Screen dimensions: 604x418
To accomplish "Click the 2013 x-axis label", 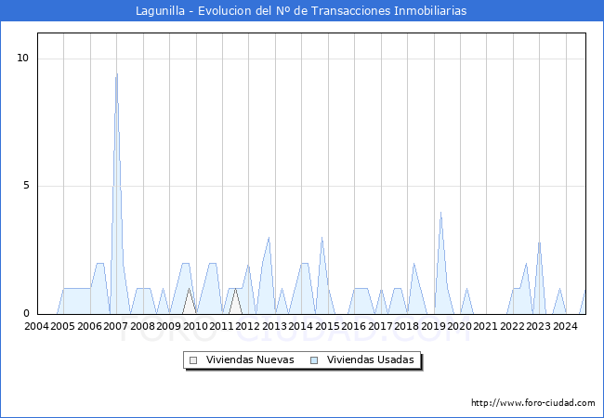I will click(x=274, y=326).
